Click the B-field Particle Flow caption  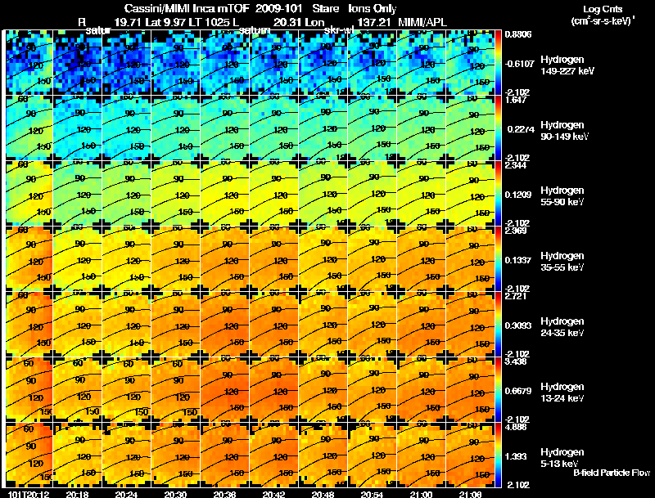coord(612,473)
